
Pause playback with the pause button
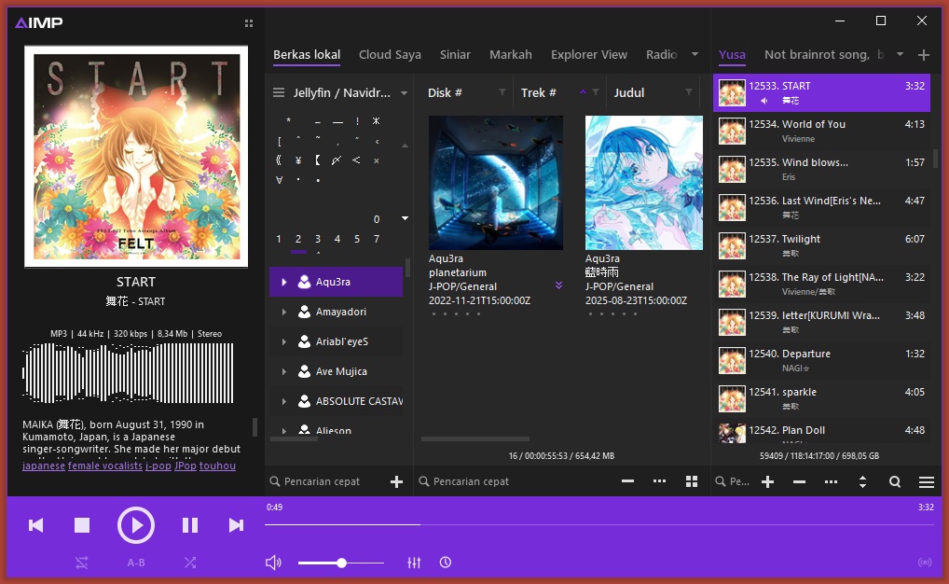[x=190, y=525]
